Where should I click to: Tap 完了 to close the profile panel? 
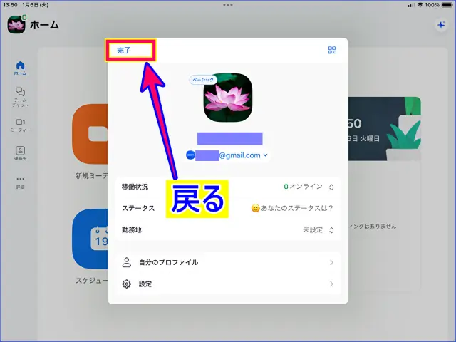coord(125,50)
